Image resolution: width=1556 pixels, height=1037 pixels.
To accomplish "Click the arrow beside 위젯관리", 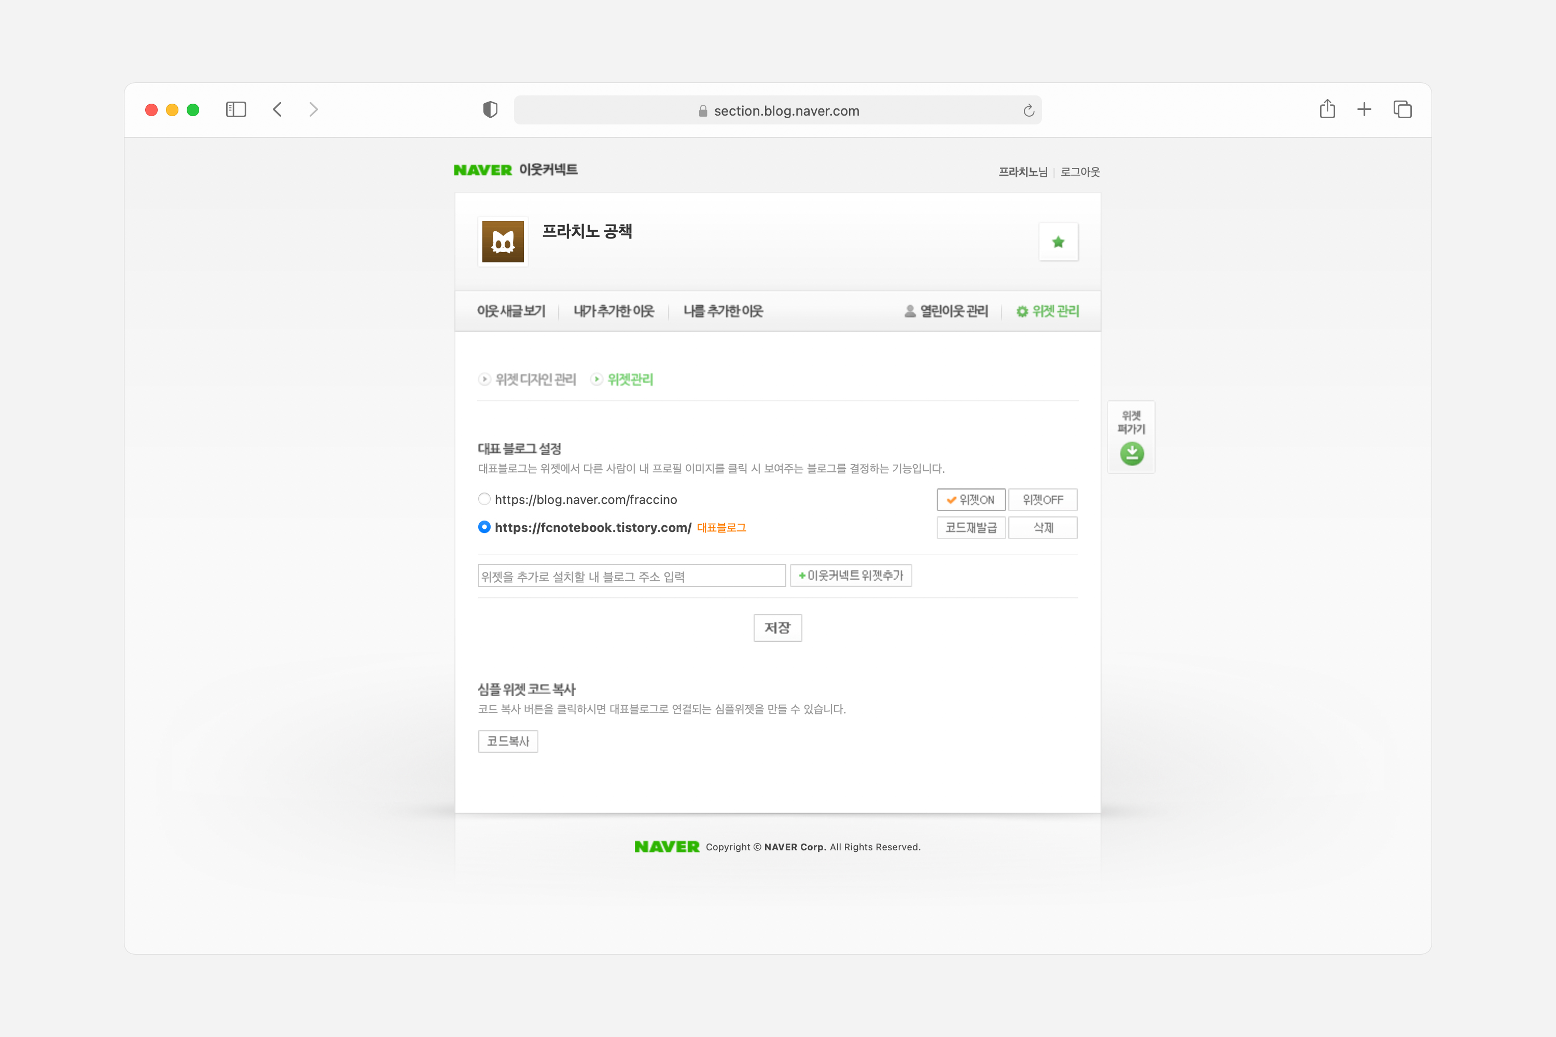I will pos(597,380).
